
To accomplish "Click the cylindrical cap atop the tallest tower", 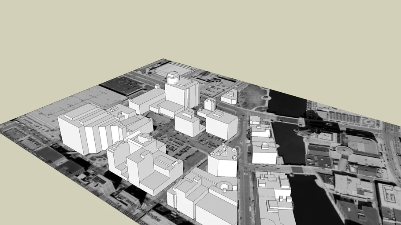I will point(172,78).
